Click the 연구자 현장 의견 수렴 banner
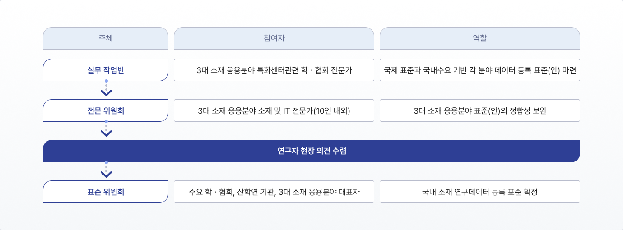623x230 pixels. [311, 151]
